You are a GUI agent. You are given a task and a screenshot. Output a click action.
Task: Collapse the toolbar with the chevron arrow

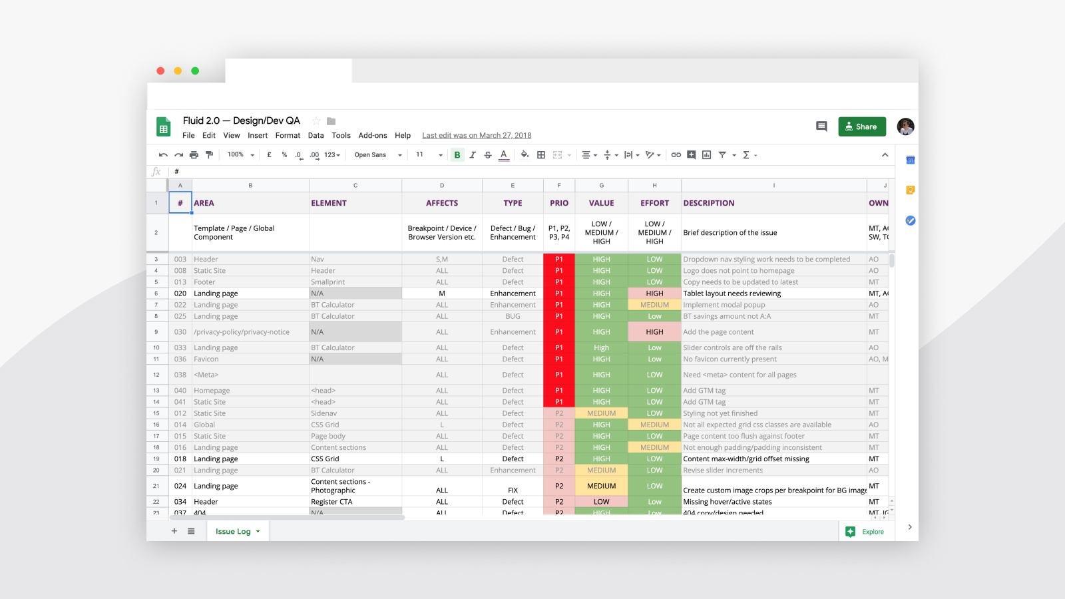click(885, 155)
